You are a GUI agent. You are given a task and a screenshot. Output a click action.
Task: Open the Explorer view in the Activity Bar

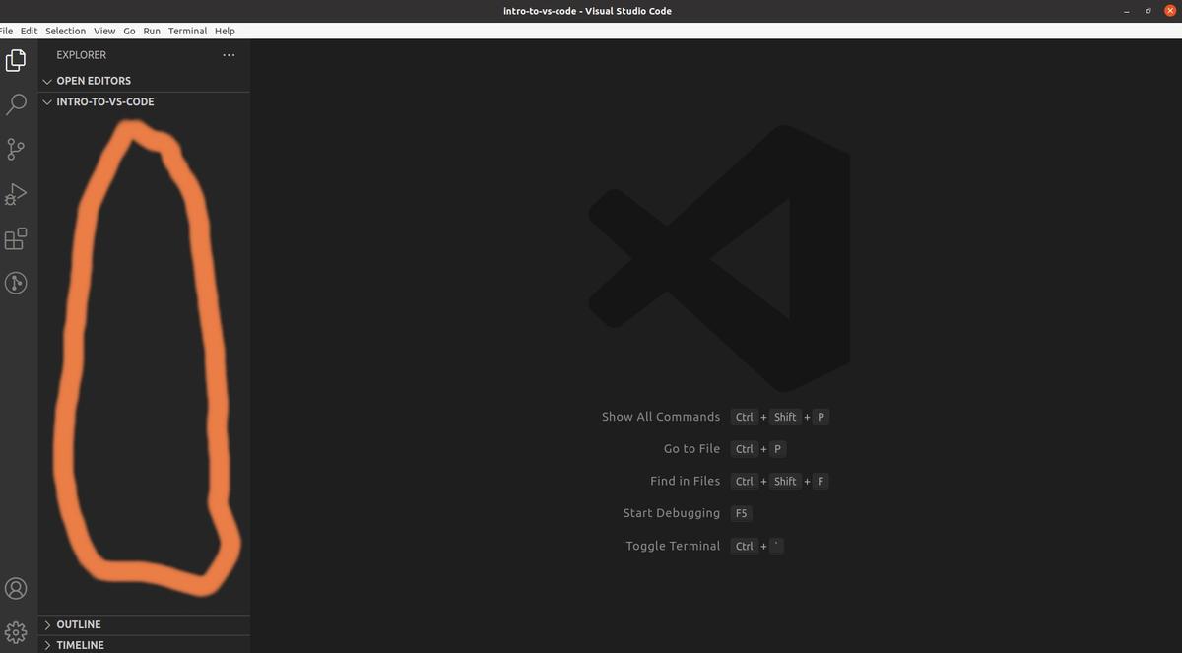click(16, 59)
